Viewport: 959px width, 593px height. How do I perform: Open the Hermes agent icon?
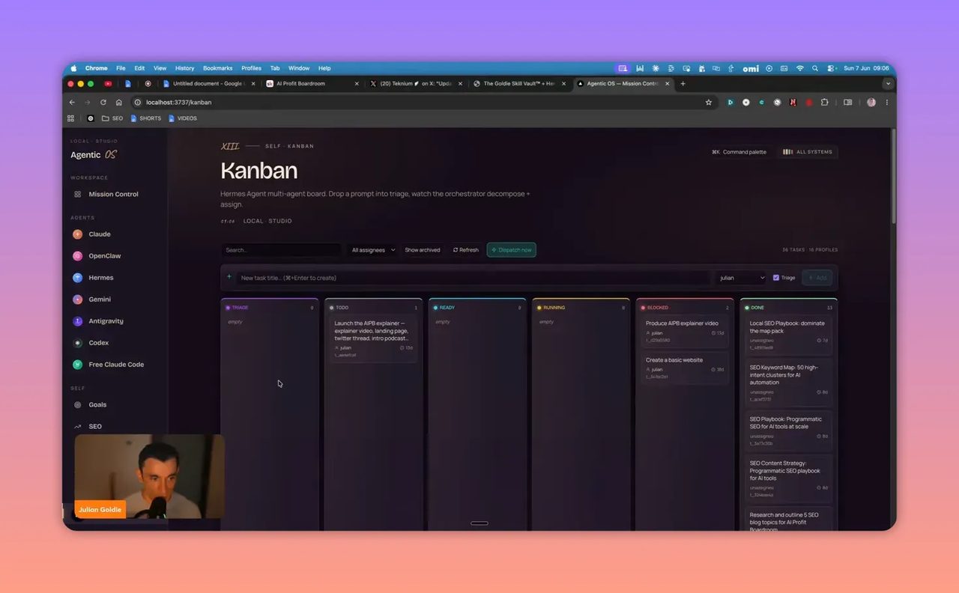[77, 278]
